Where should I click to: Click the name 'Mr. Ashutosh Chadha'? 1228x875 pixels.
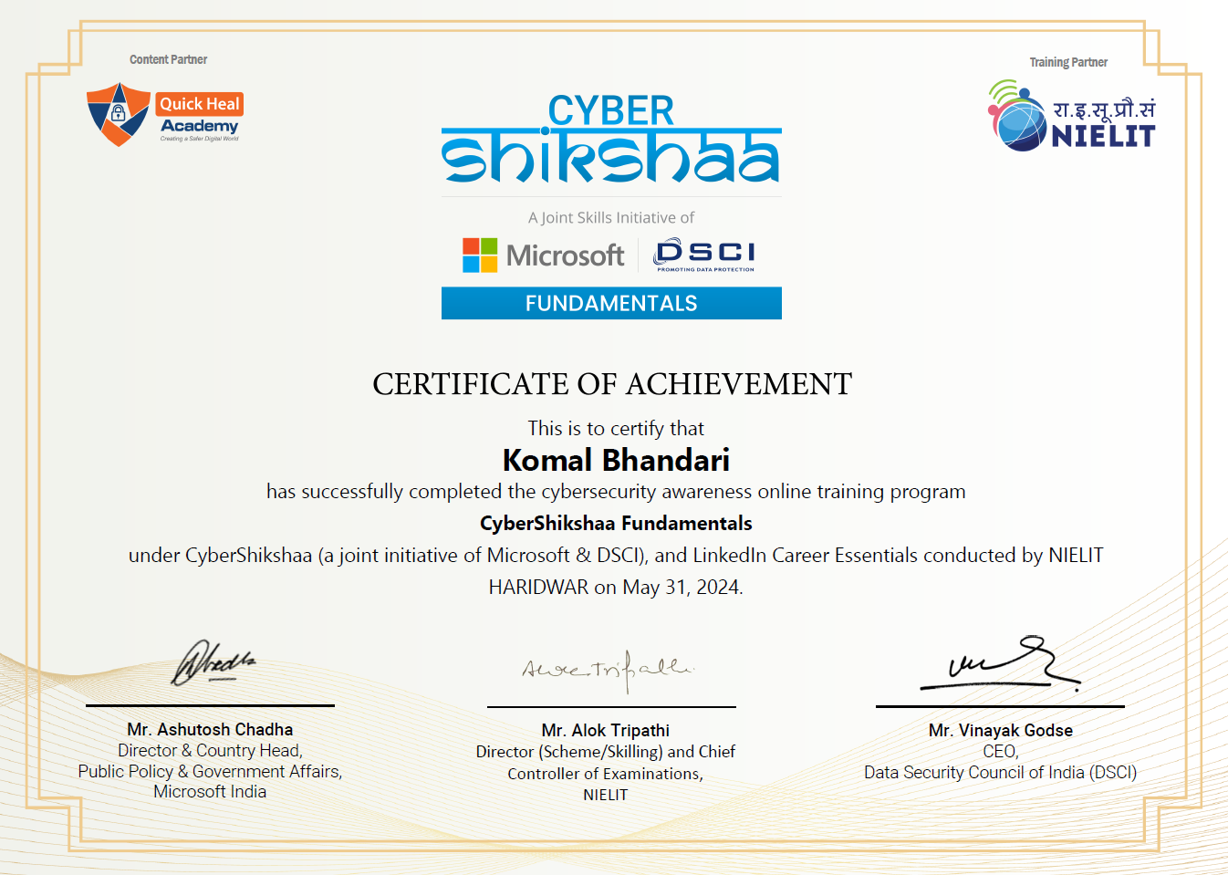click(x=210, y=730)
